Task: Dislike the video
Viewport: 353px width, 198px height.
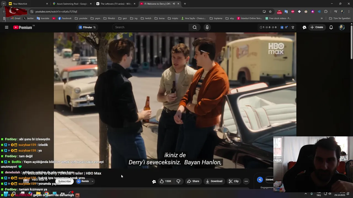Action: coord(178,181)
